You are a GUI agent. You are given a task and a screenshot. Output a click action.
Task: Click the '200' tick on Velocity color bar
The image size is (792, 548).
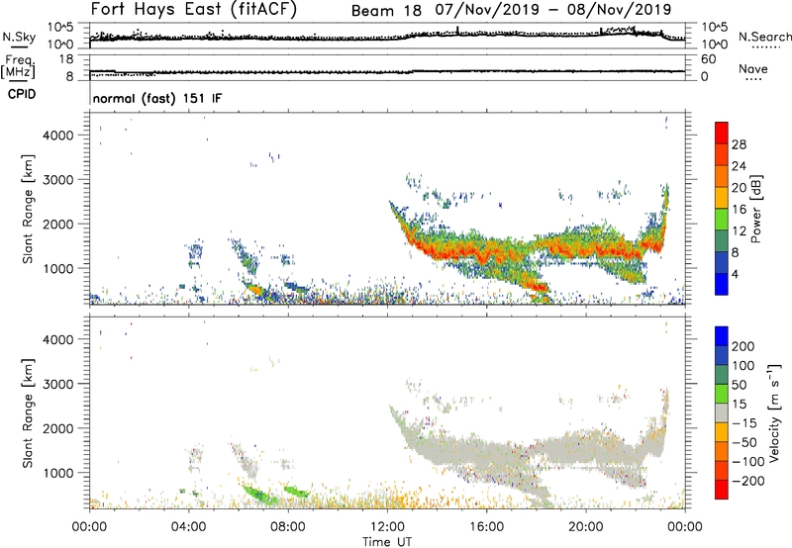pyautogui.click(x=743, y=346)
